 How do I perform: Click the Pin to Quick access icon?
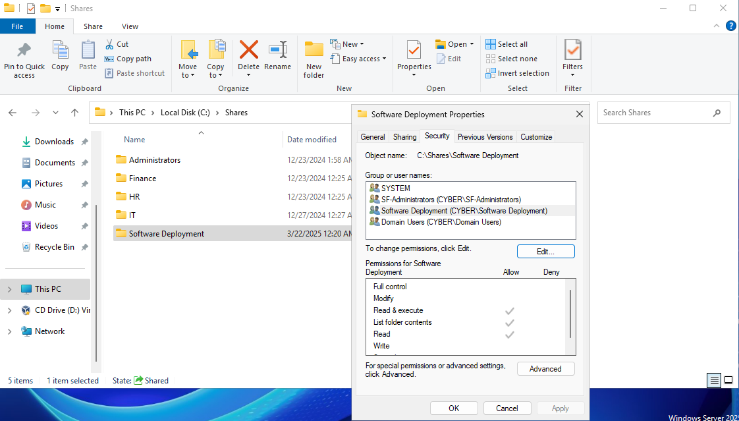(x=24, y=51)
